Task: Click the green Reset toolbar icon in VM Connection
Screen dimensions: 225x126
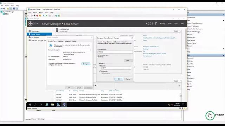Action: (x=46, y=15)
